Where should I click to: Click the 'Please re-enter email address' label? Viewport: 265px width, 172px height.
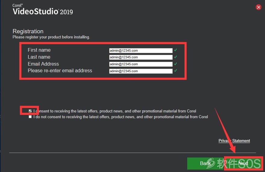[60, 71]
